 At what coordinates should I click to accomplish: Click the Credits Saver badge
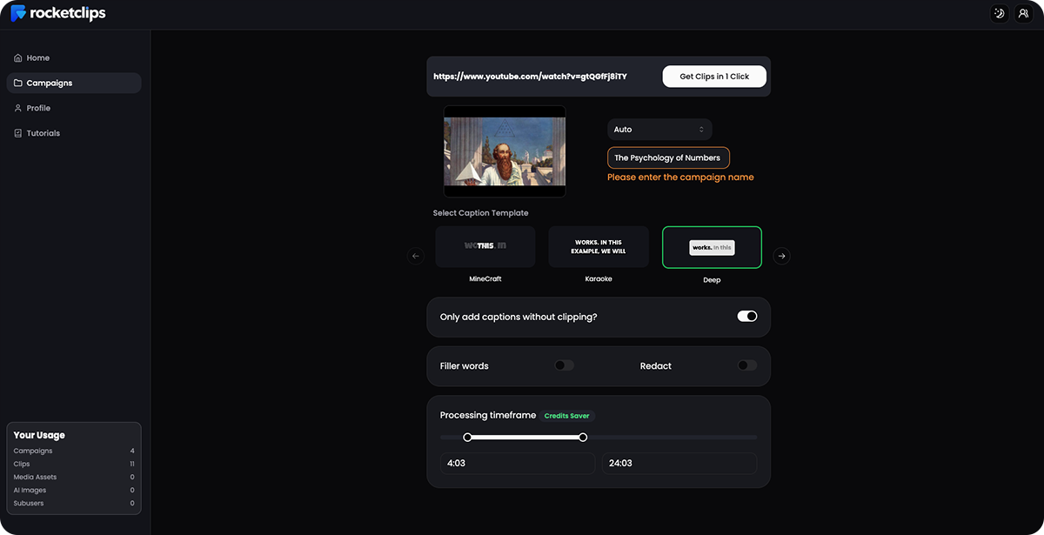pos(566,415)
